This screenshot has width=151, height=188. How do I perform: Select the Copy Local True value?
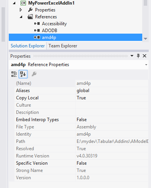coord(112,98)
